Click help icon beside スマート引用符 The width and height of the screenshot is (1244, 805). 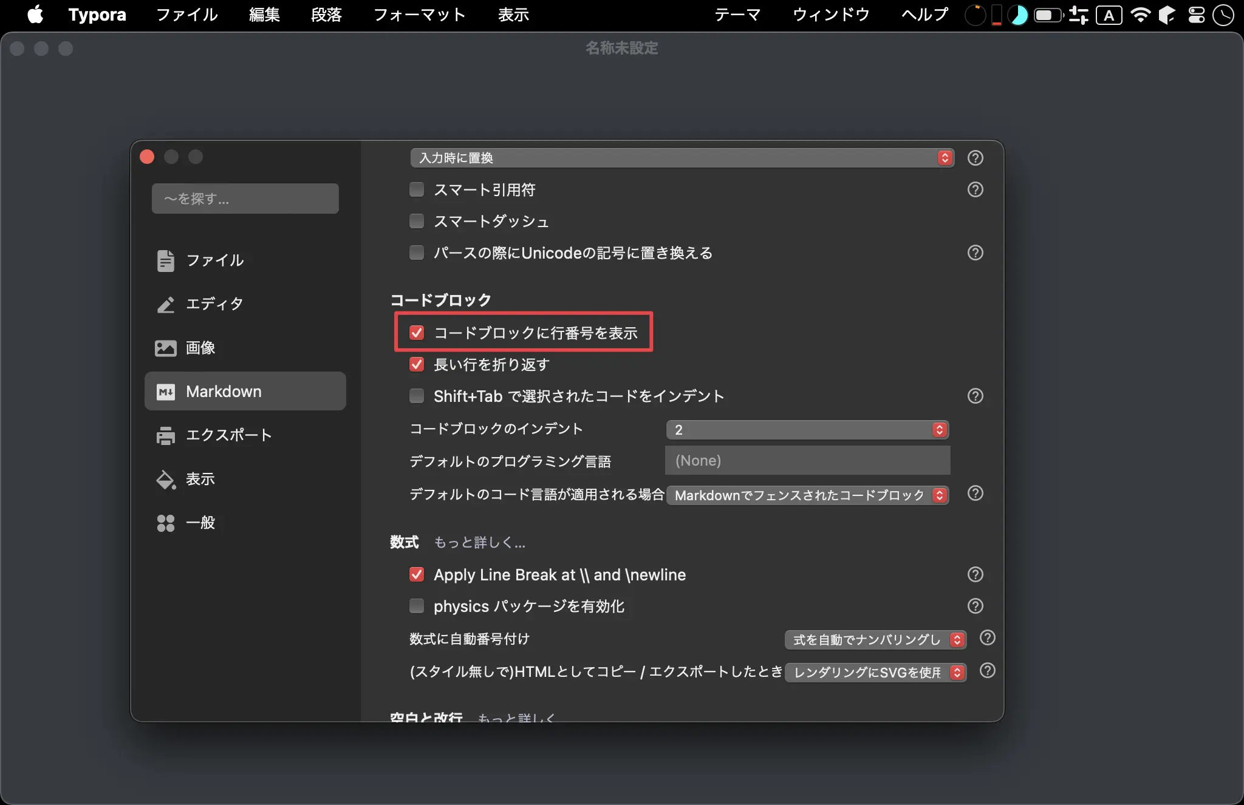pos(976,189)
